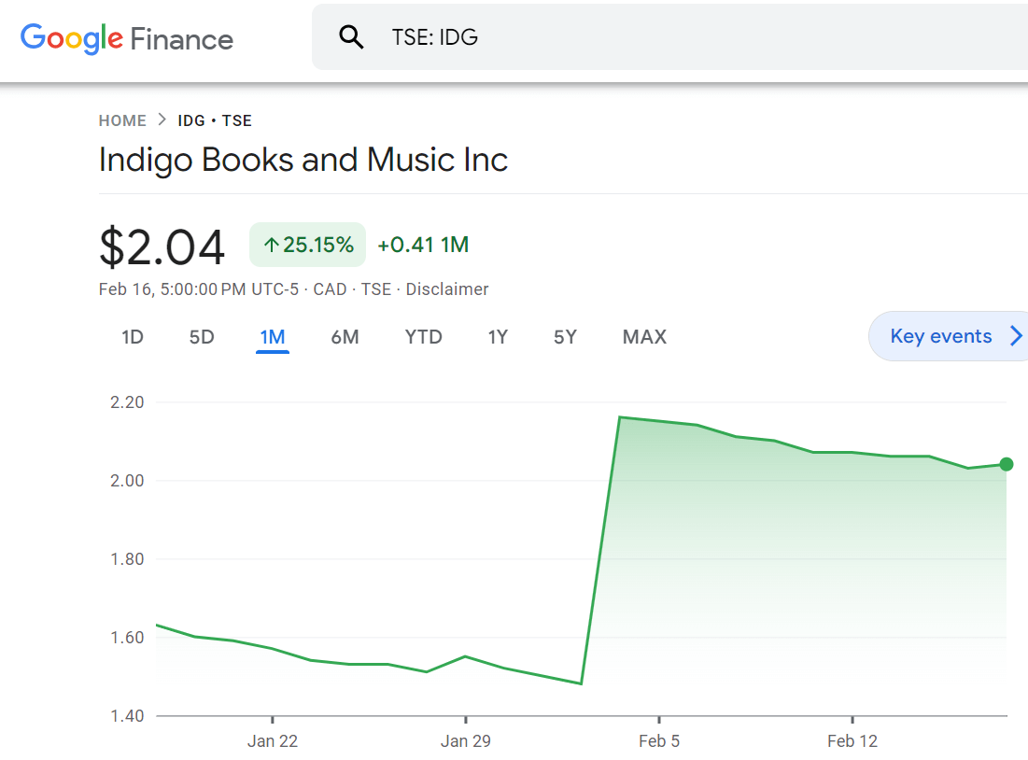Select the 1D time range tab
Screen dimensions: 1028x760
(133, 337)
